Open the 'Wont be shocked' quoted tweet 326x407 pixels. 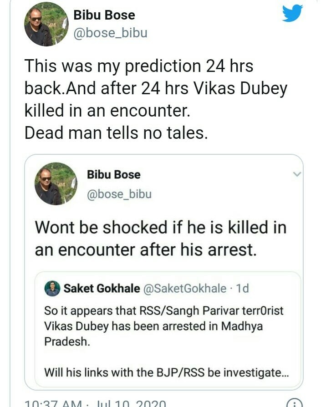coord(160,238)
